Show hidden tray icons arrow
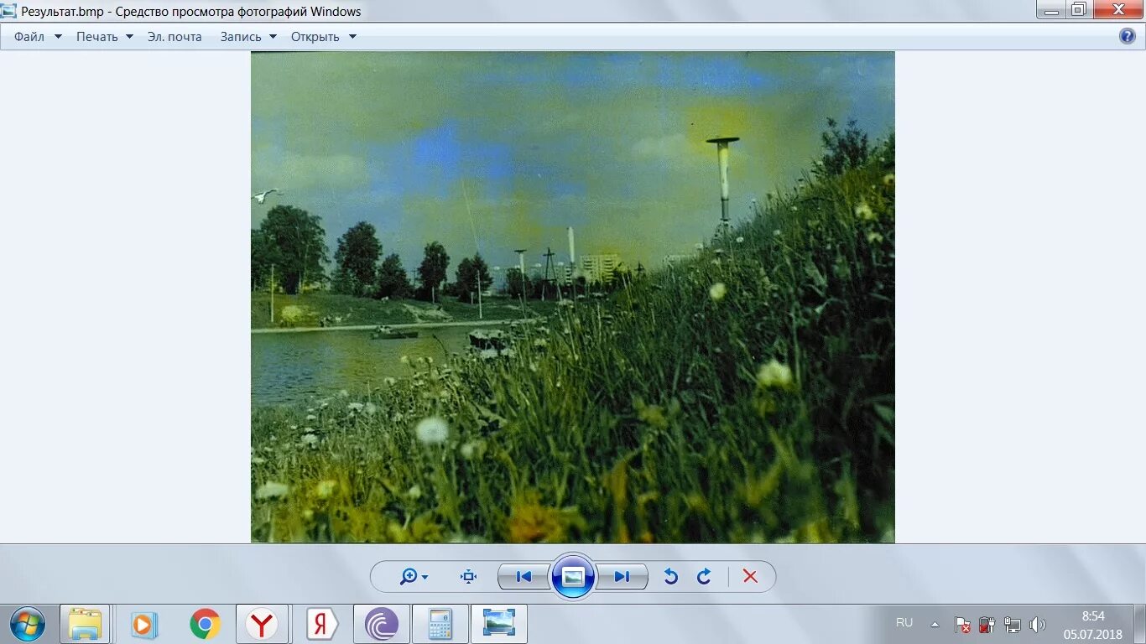This screenshot has width=1146, height=644. [935, 624]
